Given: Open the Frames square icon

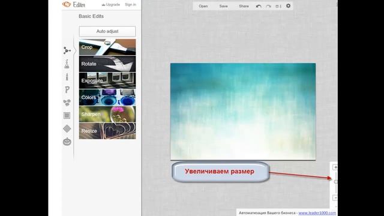Looking at the screenshot, I should pyautogui.click(x=67, y=115).
